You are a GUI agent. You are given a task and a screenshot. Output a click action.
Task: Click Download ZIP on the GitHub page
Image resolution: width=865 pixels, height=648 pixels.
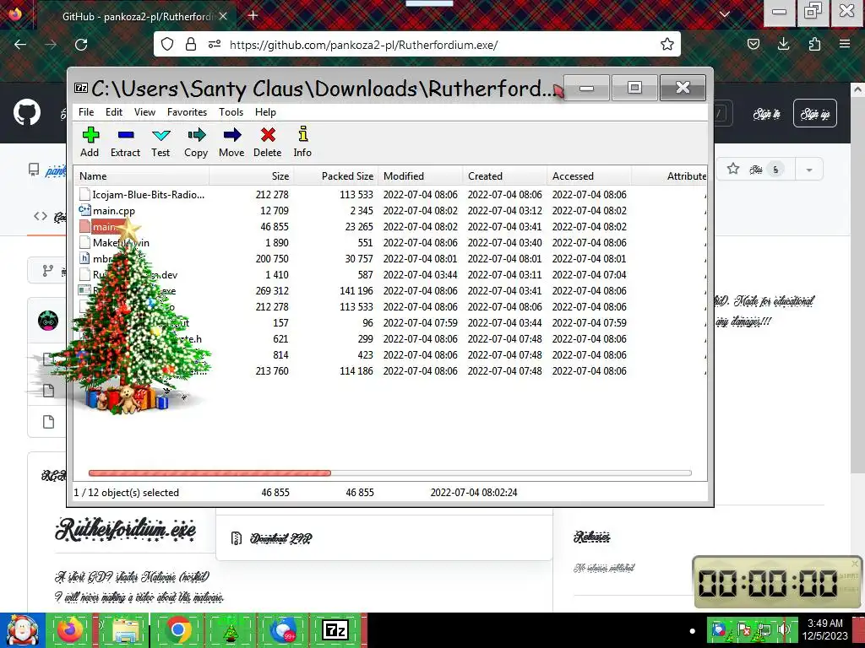coord(280,538)
